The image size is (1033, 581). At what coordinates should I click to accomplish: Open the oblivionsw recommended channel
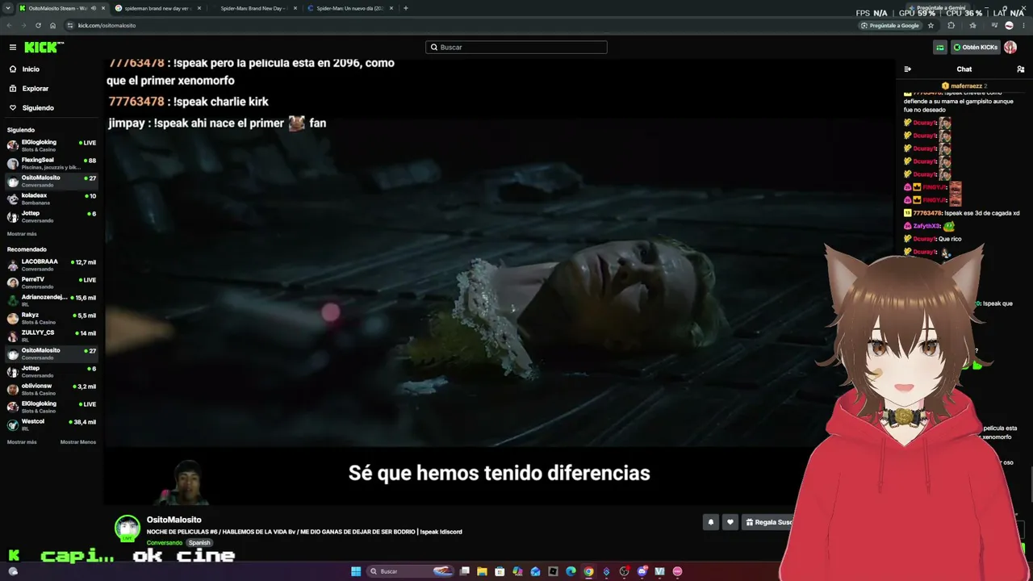(x=52, y=389)
